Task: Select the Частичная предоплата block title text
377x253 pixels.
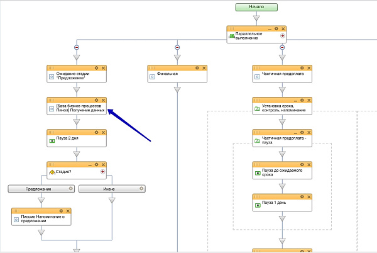Action: pyautogui.click(x=283, y=74)
